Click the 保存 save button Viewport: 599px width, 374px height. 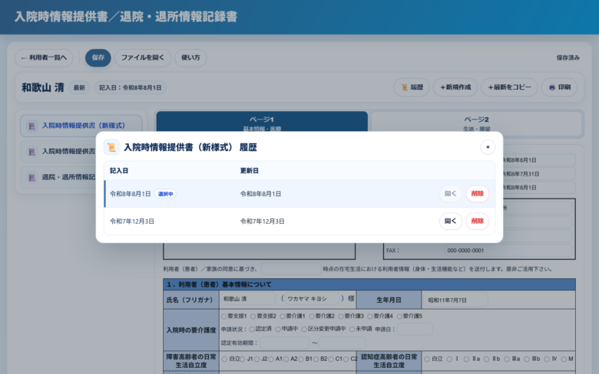98,58
